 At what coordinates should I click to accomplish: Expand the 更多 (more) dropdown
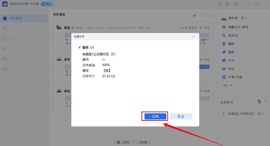pos(227,85)
